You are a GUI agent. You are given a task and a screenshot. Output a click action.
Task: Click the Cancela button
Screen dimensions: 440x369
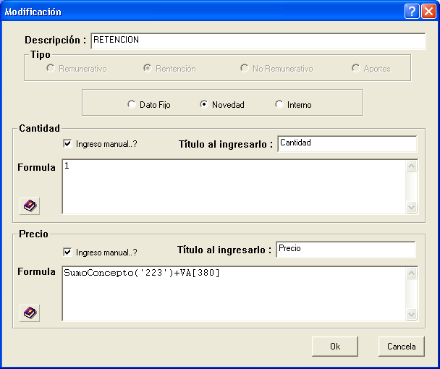[401, 347]
